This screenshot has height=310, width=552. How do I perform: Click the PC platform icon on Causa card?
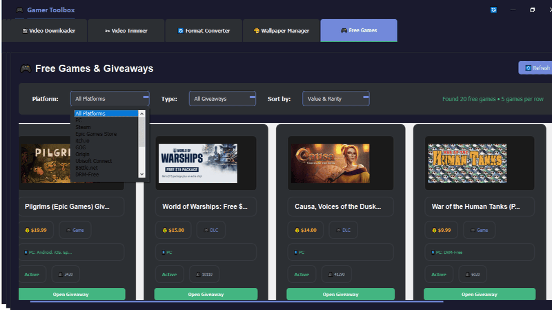point(296,252)
